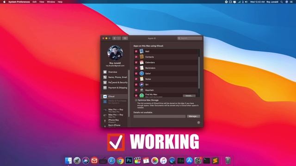Open the System Preferences menu
The height and width of the screenshot is (166, 296).
pos(19,2)
